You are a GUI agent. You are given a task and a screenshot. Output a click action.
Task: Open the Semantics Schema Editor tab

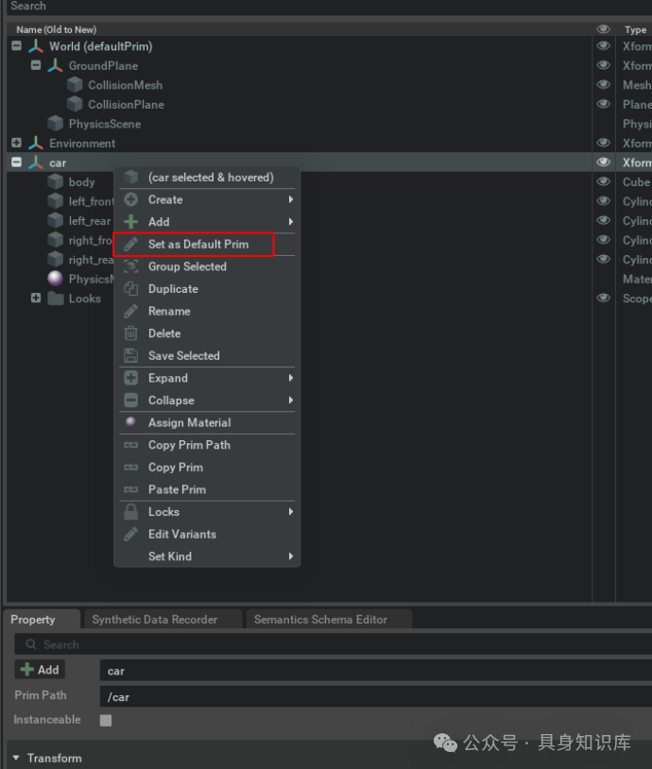[320, 620]
